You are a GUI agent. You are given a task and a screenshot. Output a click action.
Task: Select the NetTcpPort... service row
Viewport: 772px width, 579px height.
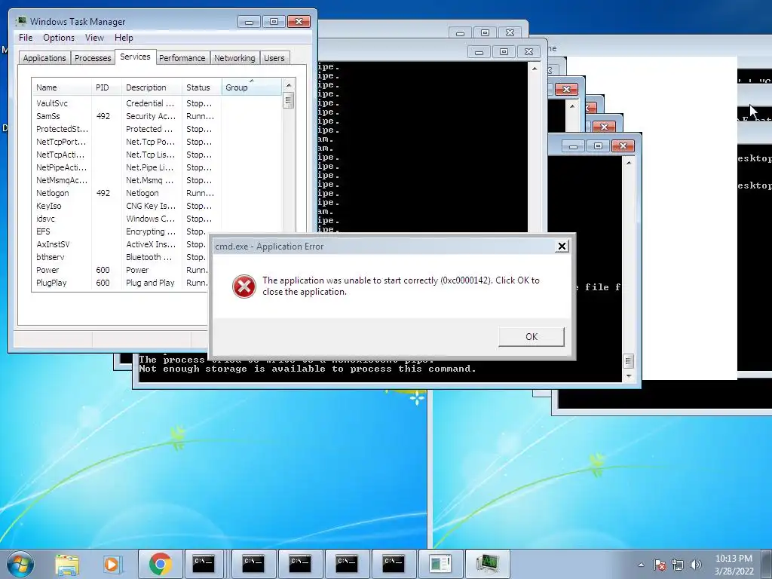tap(157, 142)
